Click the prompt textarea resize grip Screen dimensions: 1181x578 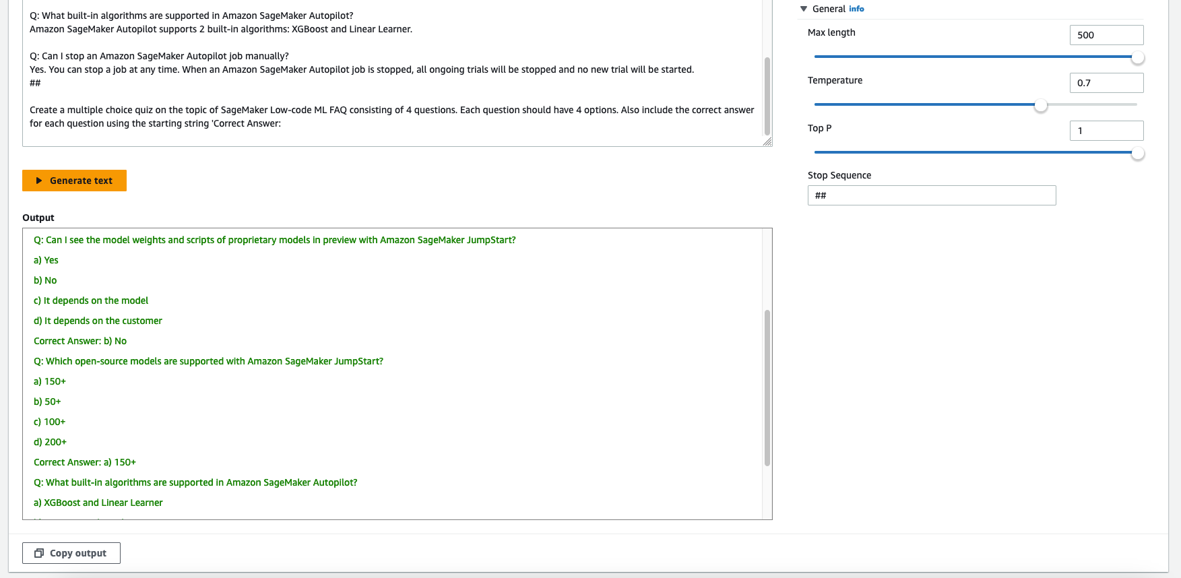pos(767,141)
